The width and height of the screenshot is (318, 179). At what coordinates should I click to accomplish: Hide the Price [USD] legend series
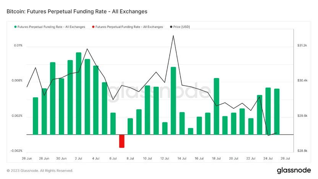pos(182,27)
